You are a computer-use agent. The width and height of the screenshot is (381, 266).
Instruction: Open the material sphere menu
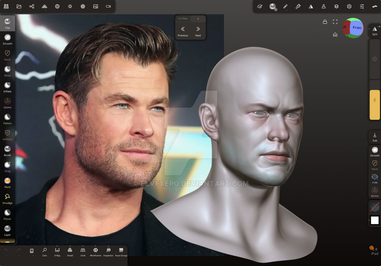[57, 6]
